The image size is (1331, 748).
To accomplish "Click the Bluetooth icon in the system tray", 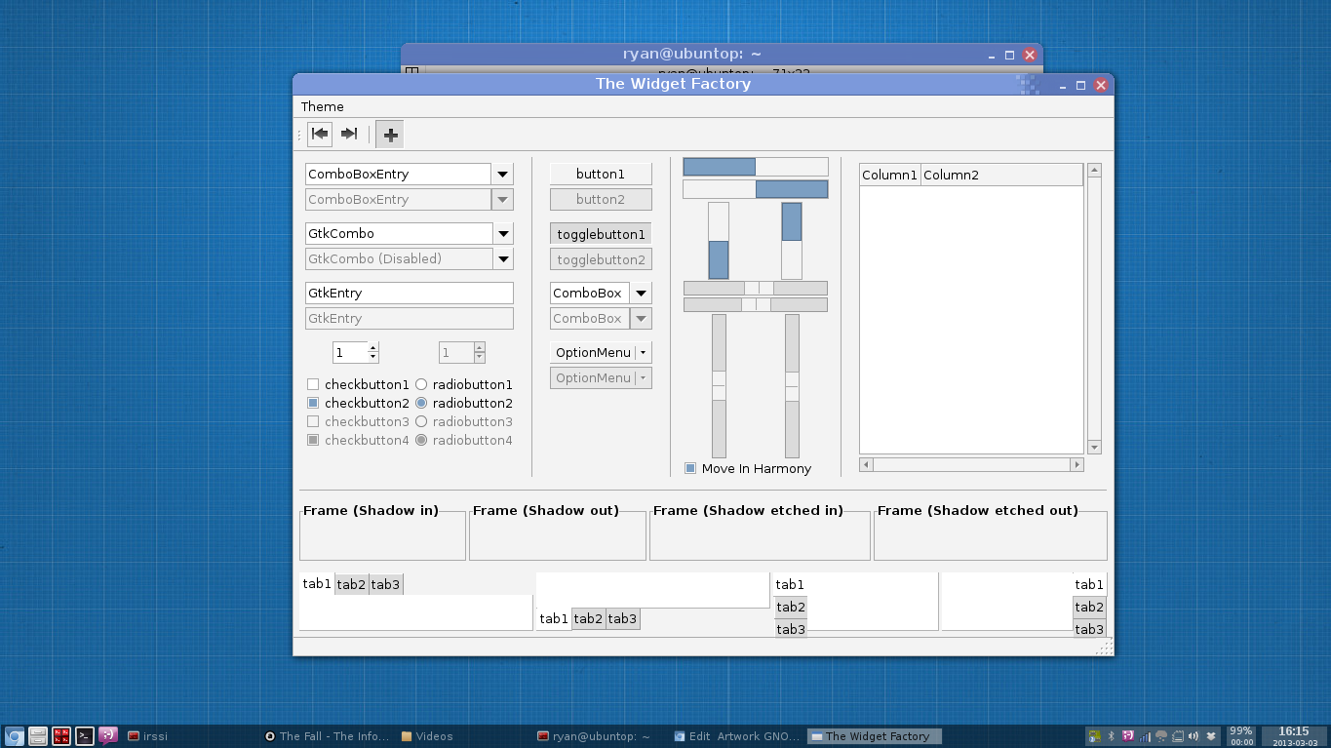I will 1111,736.
